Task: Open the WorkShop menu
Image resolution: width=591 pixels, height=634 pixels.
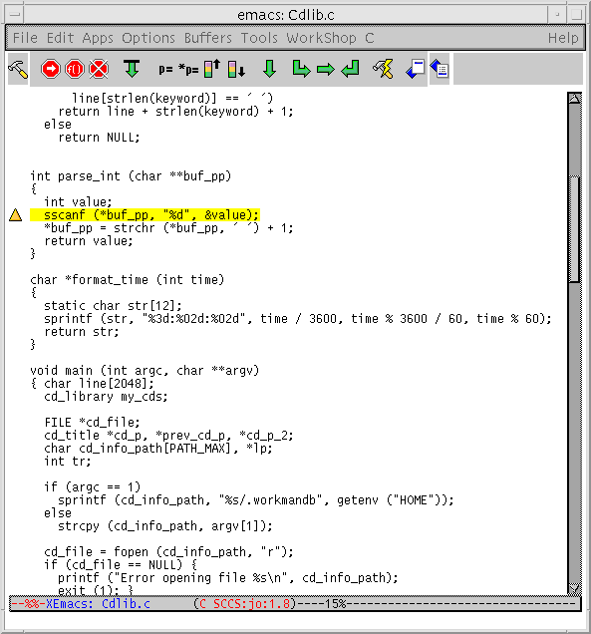Action: pyautogui.click(x=321, y=38)
